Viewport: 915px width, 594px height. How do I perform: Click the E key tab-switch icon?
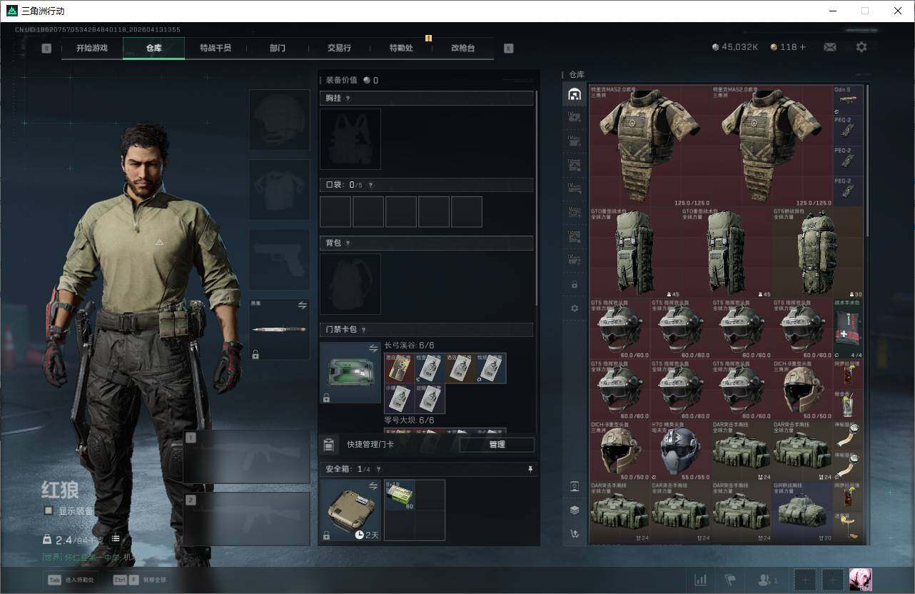coord(508,49)
